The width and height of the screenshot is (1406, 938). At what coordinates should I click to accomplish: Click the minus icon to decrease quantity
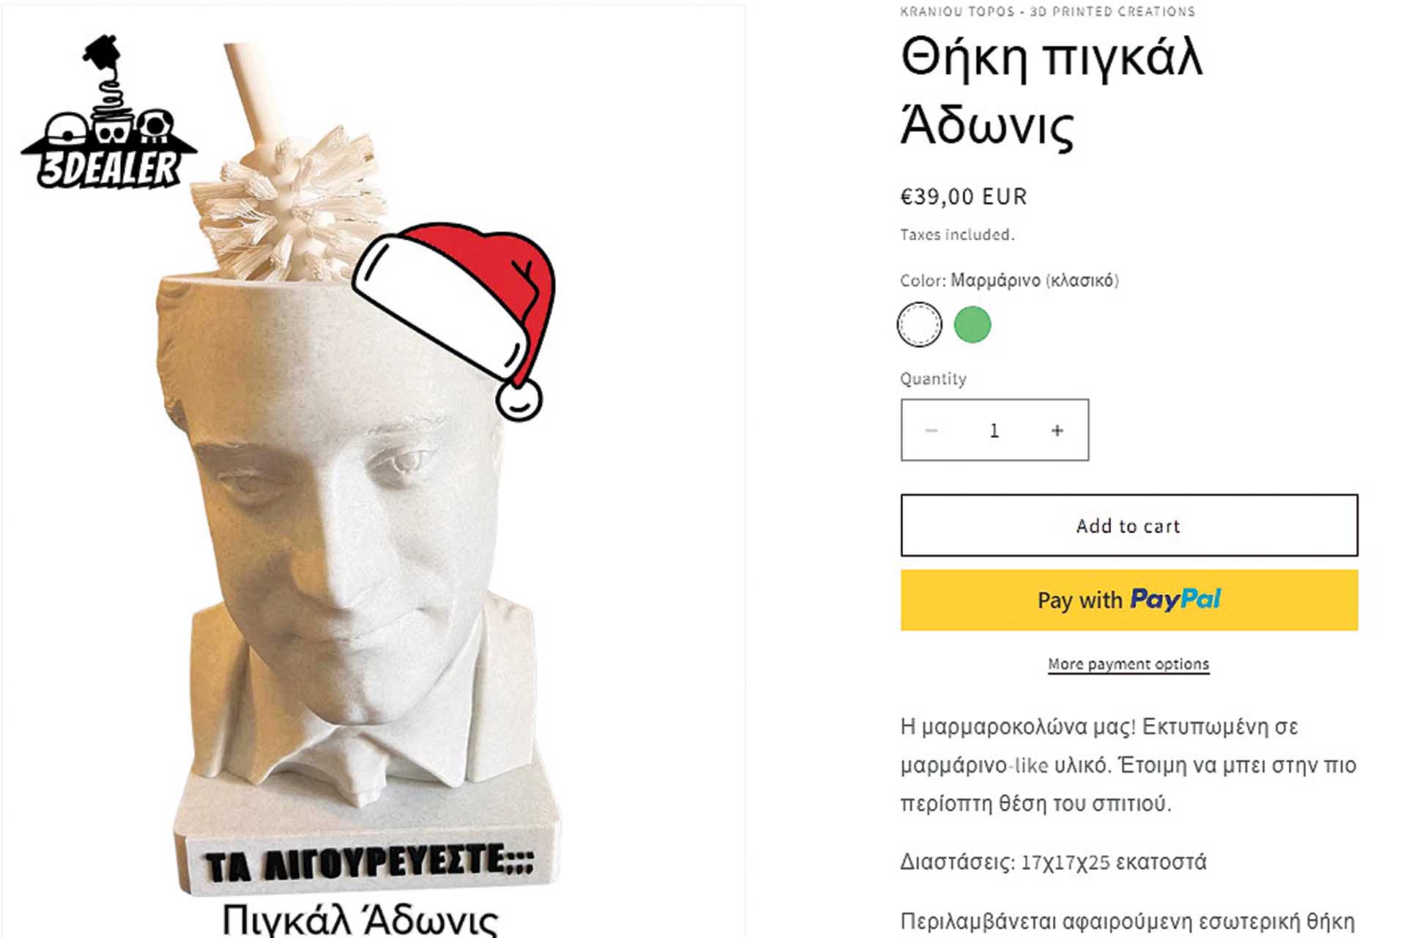931,431
